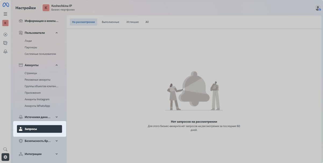Click the Meta logo icon

pyautogui.click(x=6, y=5)
